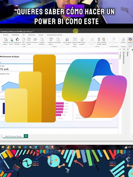Open the Modelado ribbon tab
Screen dimensions: 133x177
tap(15, 35)
